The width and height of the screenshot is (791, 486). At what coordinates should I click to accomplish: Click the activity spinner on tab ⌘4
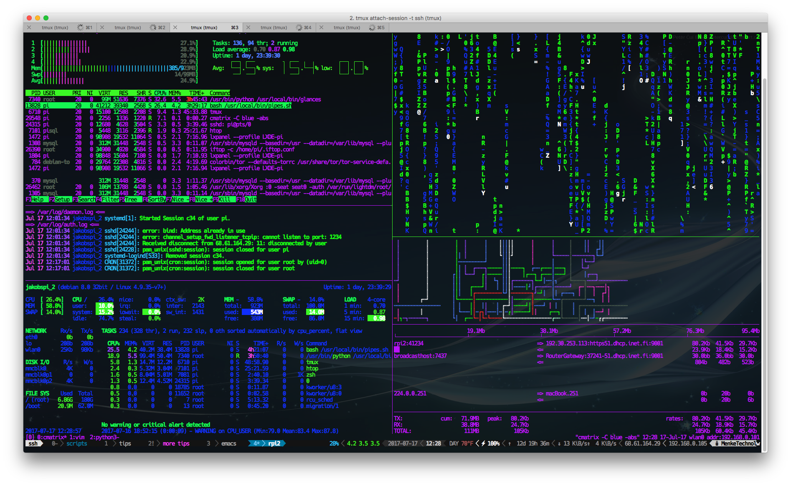point(299,28)
